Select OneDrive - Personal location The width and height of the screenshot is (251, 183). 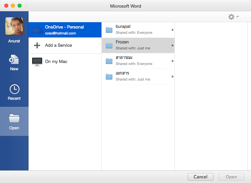[x=65, y=30]
